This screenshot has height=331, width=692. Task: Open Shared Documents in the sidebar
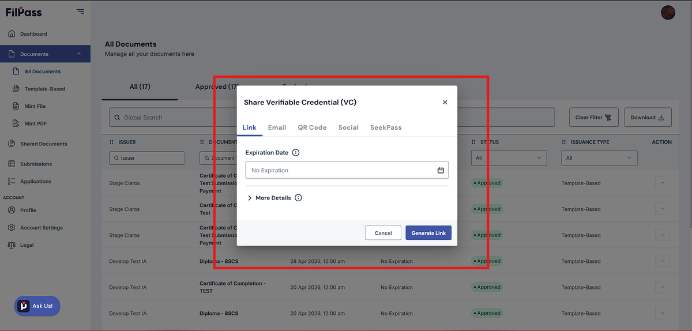(44, 144)
